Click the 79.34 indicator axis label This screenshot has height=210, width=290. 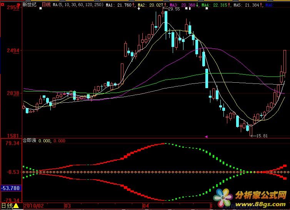tap(12, 143)
